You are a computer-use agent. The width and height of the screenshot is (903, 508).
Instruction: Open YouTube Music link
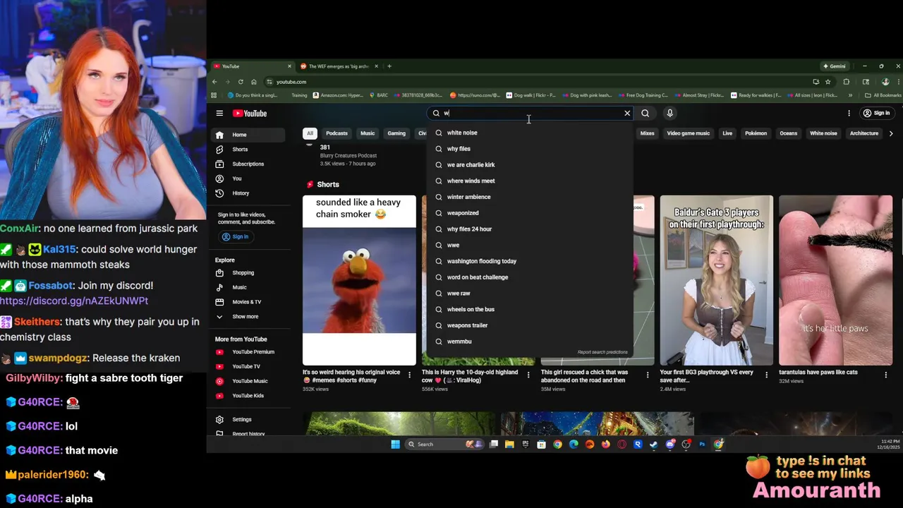coord(247,381)
